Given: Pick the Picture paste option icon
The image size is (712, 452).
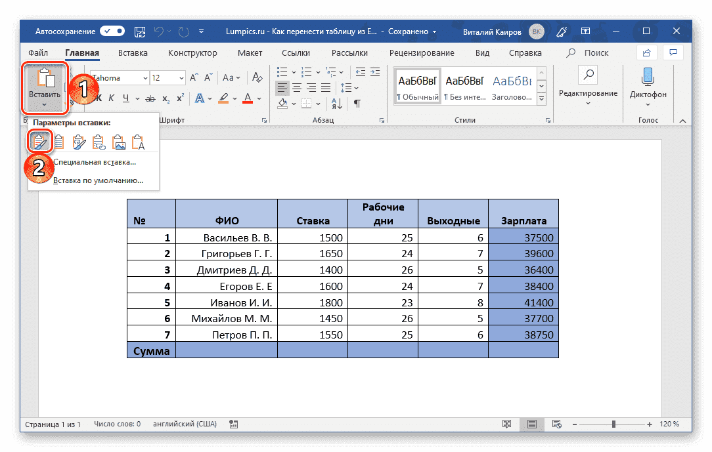Looking at the screenshot, I should 119,141.
